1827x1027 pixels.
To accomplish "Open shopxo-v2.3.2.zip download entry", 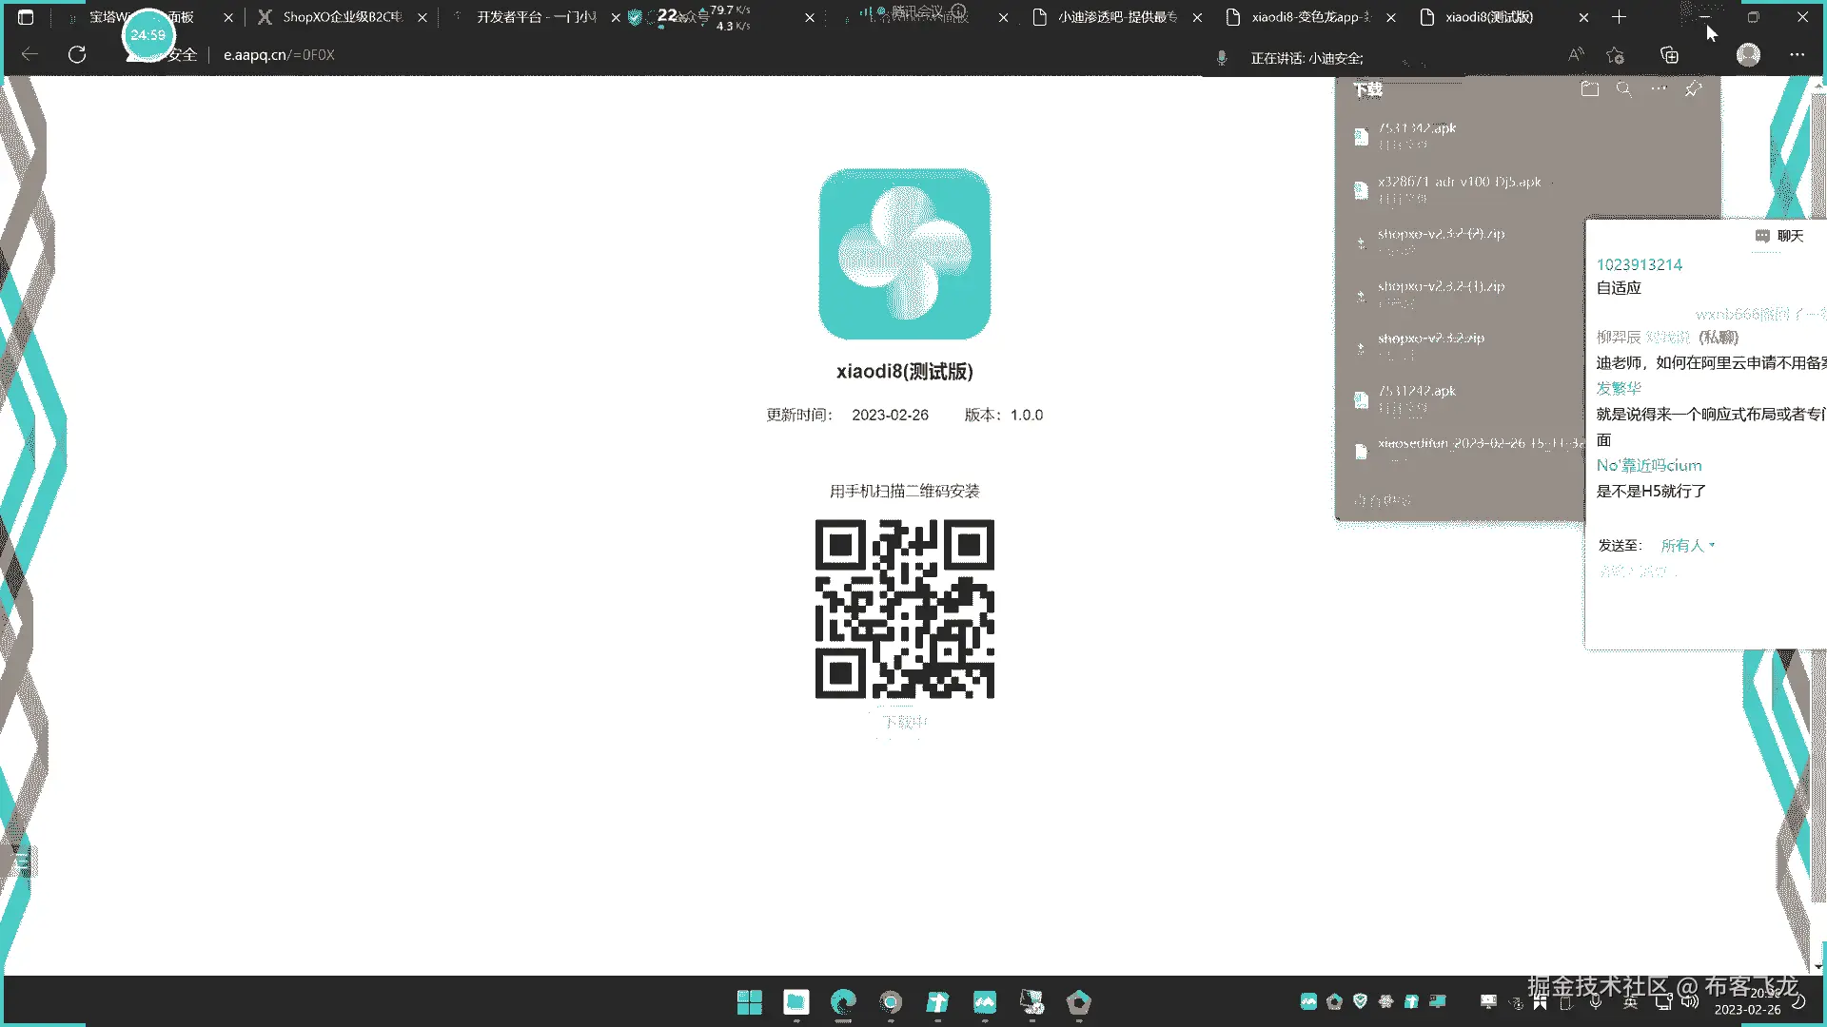I will 1430,339.
